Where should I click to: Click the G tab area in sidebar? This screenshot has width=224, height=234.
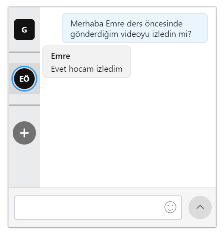point(24,30)
